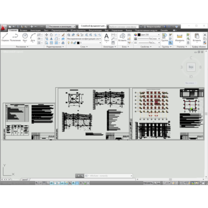
Task: Click the command line input field
Action: point(108,176)
